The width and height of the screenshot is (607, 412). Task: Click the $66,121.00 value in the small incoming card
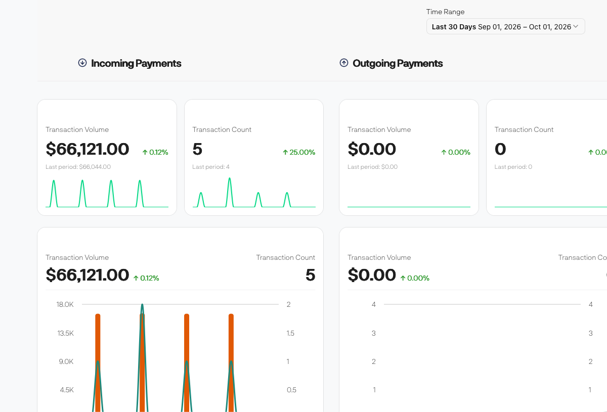point(88,149)
